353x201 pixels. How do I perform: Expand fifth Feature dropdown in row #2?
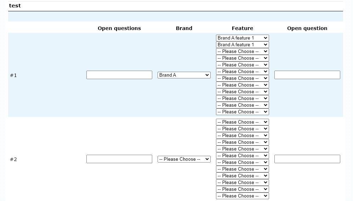pyautogui.click(x=242, y=149)
